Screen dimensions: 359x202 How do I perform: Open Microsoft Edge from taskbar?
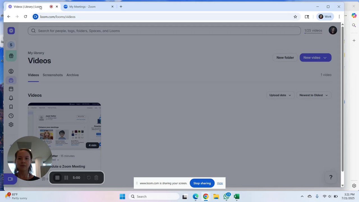(x=195, y=197)
